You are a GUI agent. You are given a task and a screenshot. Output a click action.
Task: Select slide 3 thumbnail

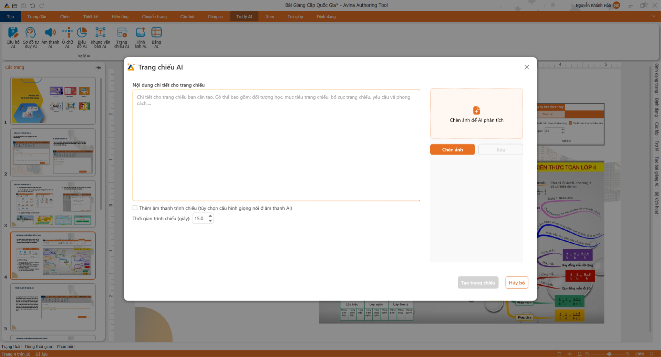(x=53, y=204)
